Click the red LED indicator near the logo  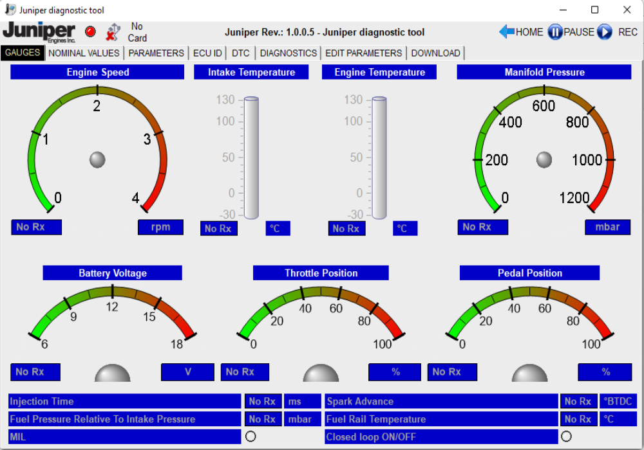click(x=90, y=31)
